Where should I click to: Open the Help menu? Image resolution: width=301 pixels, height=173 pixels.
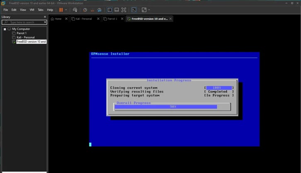click(x=50, y=10)
